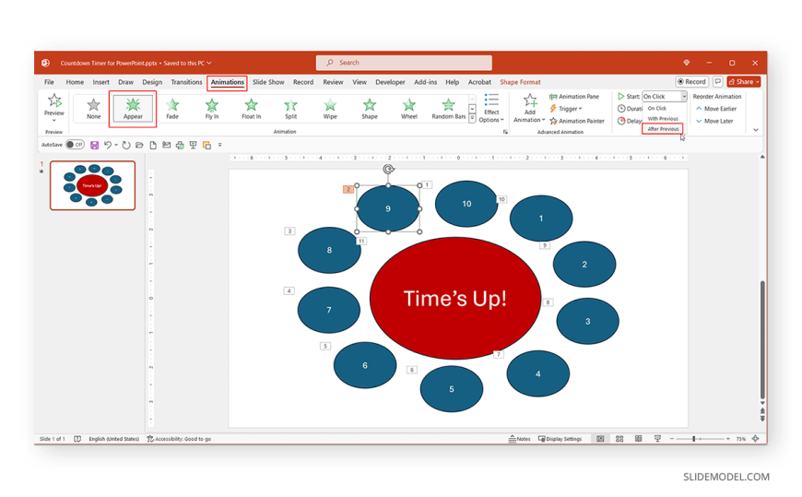Switch to Slide Sorter view icon
The width and height of the screenshot is (802, 497).
pos(619,439)
